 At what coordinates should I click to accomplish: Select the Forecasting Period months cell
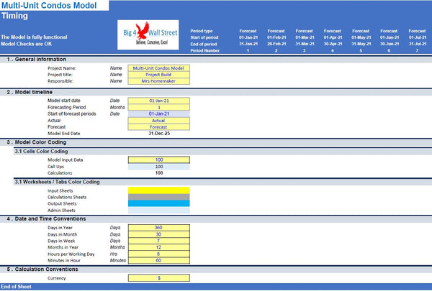point(158,107)
